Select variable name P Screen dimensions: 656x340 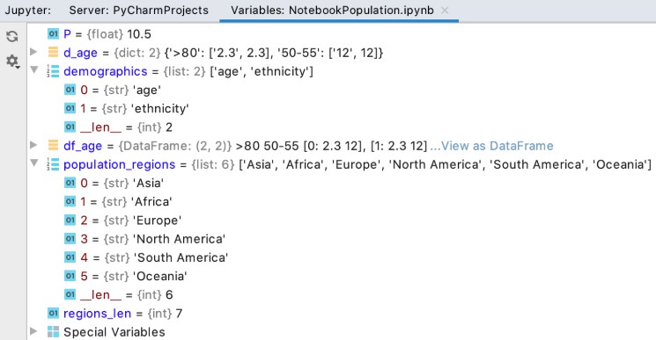(67, 34)
